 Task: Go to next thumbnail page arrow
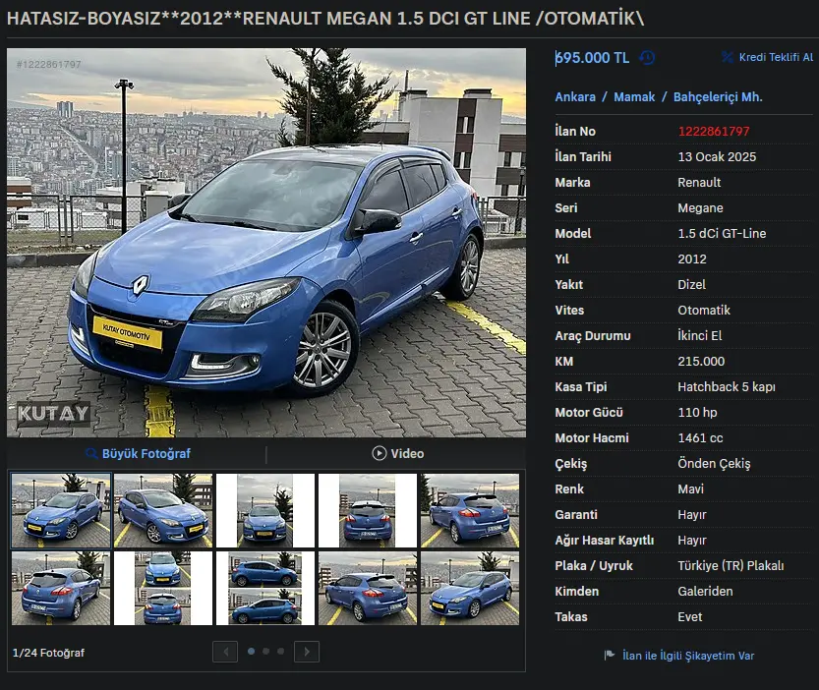tap(307, 652)
